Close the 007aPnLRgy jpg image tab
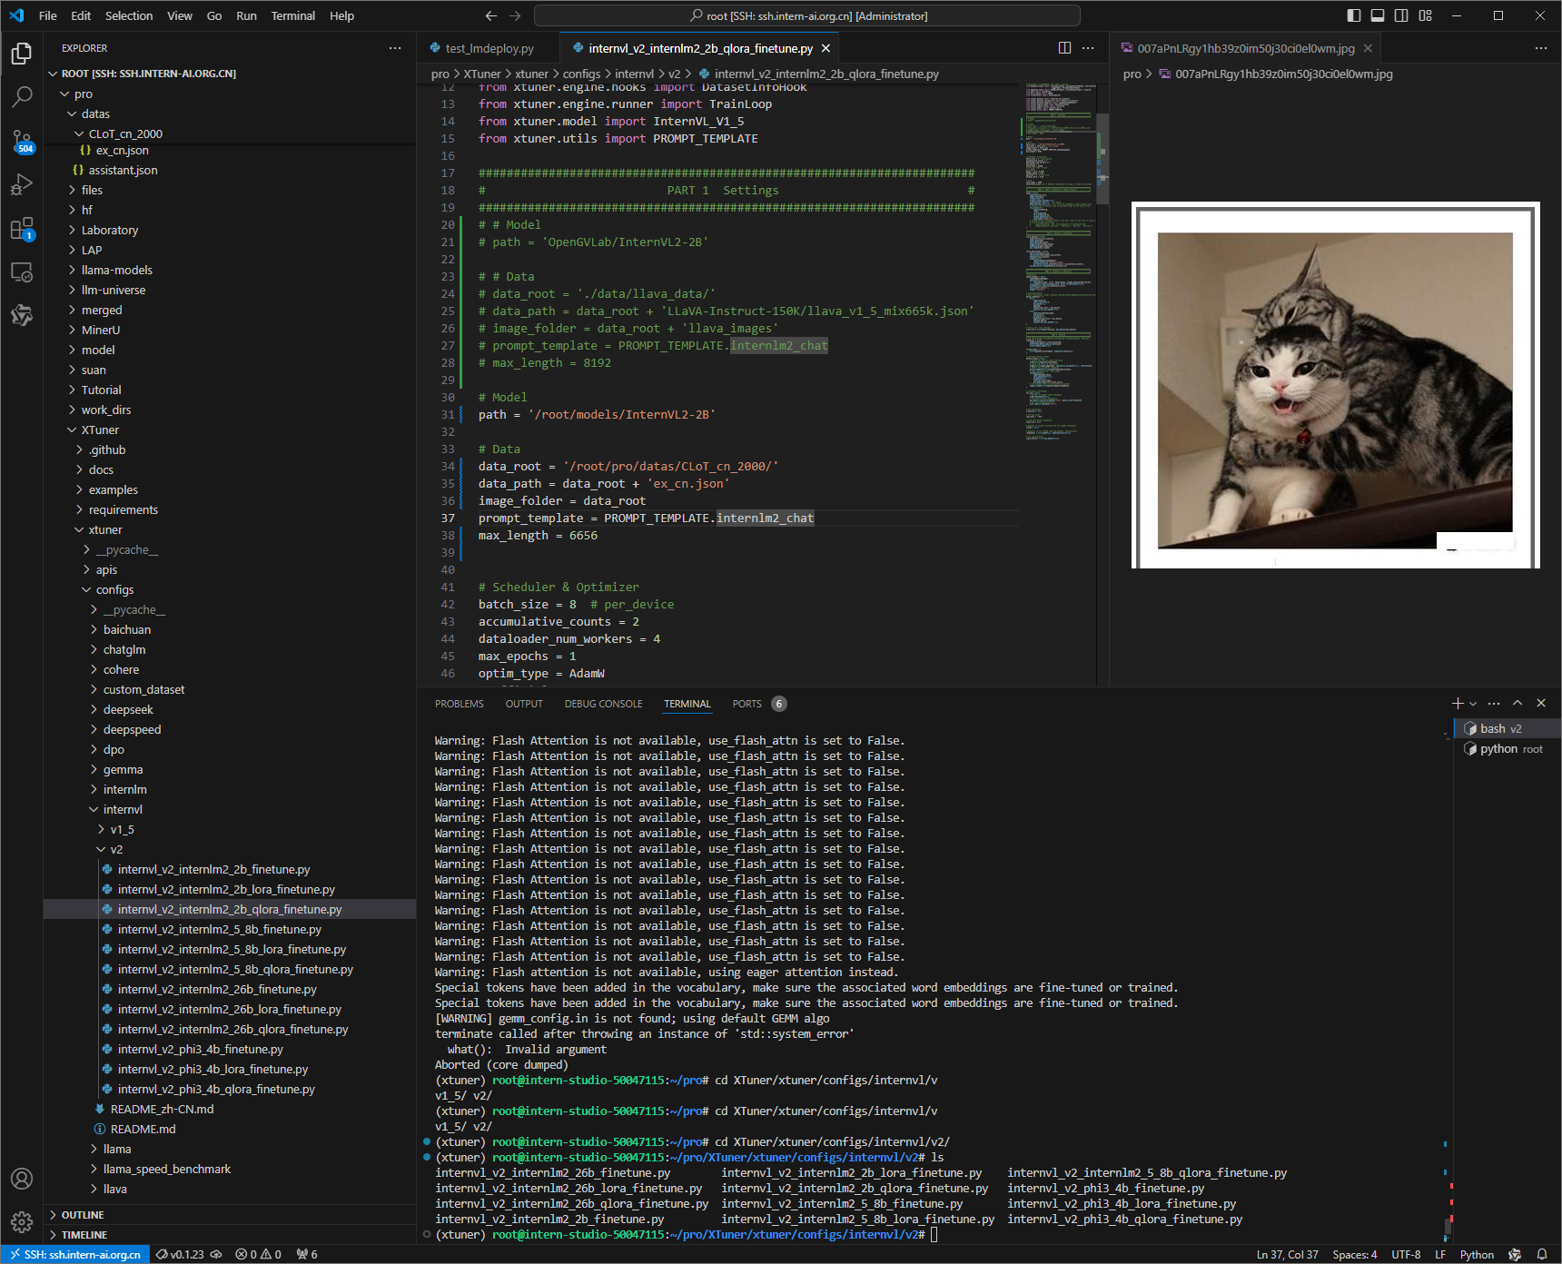 pos(1368,48)
